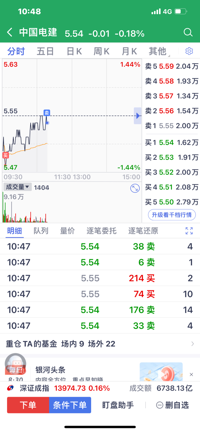Tap 银河头条 headline text
Viewport: 200px width, 432px height.
click(50, 370)
